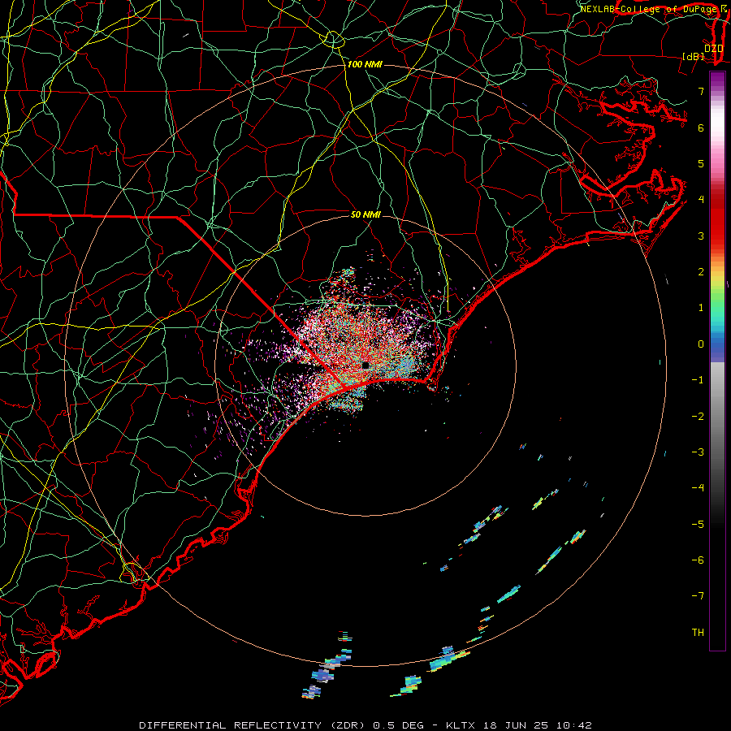Click the color scale tick label "5"
The width and height of the screenshot is (731, 731).
click(x=701, y=163)
